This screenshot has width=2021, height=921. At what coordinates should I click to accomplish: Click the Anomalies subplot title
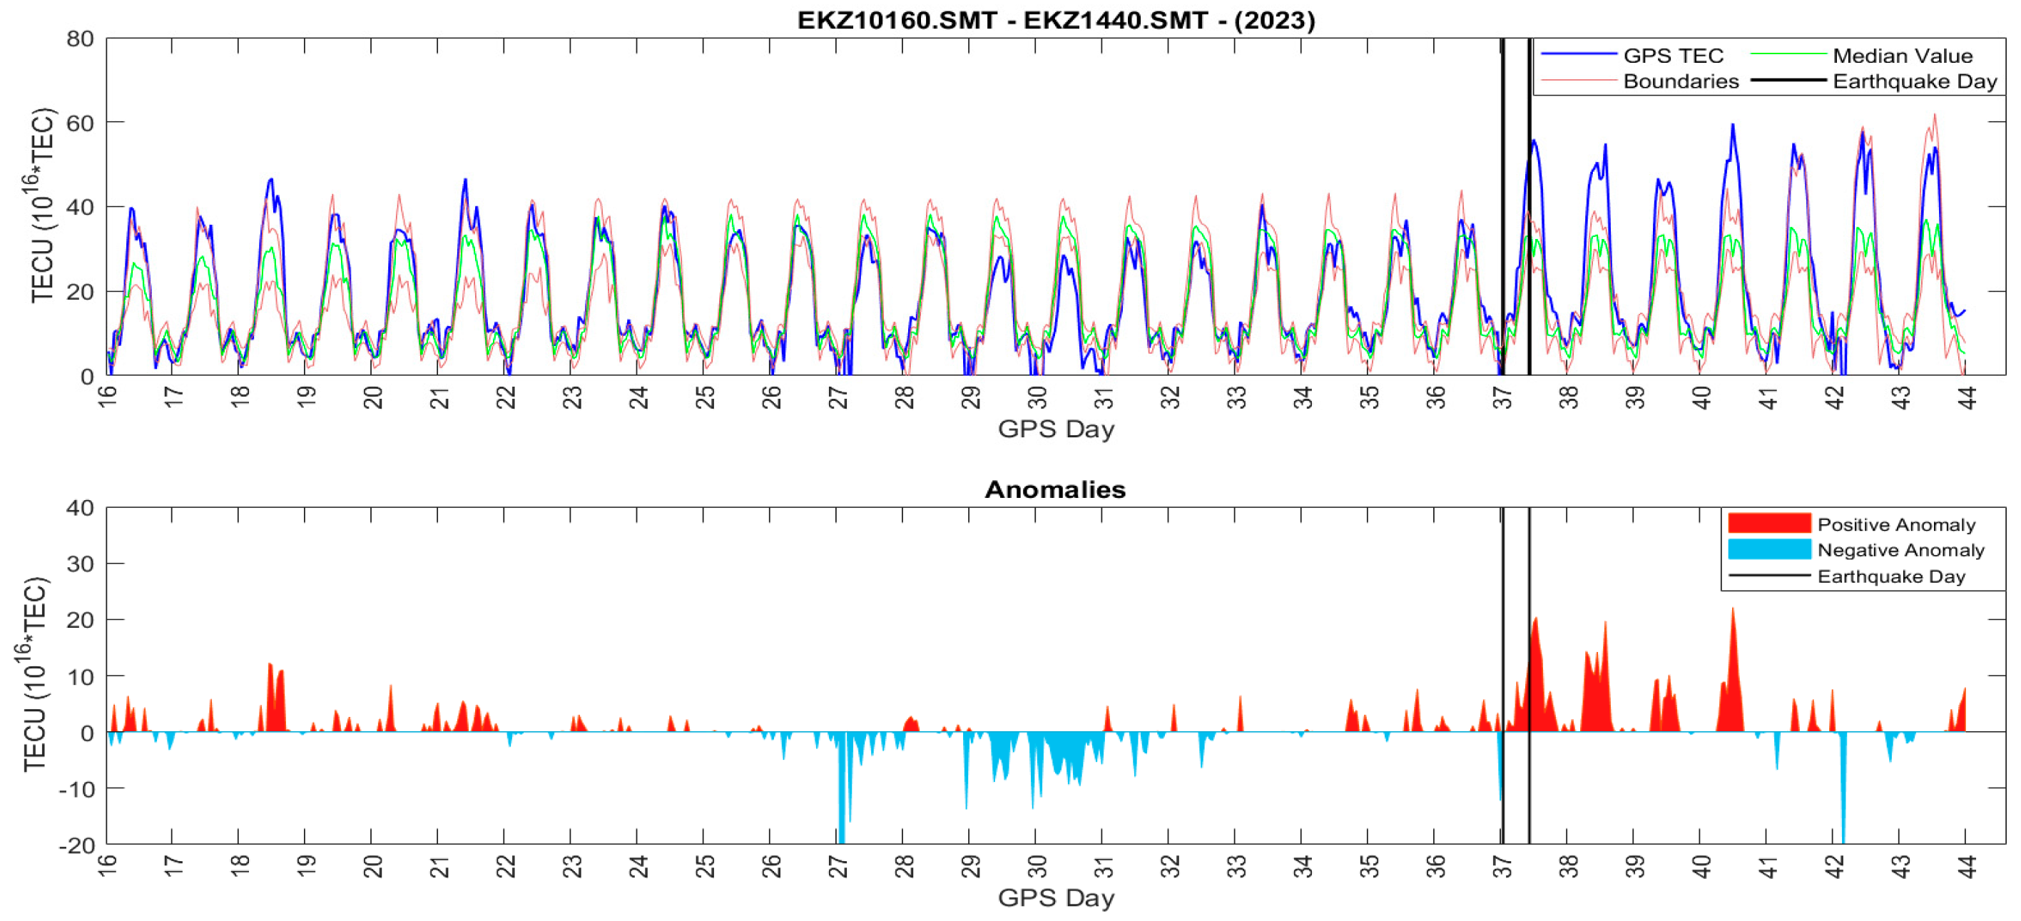pyautogui.click(x=1055, y=489)
